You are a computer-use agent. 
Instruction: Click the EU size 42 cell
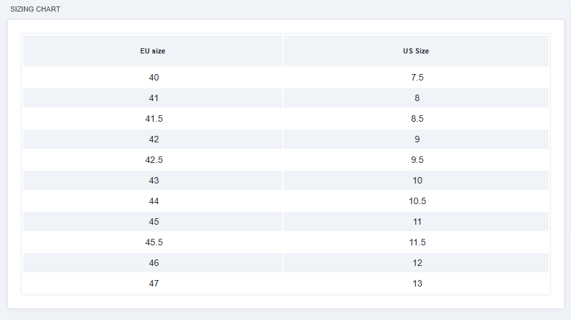click(153, 139)
